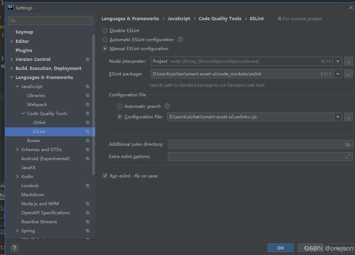This screenshot has height=255, width=355.
Task: Click the per-project icon beside Lombok
Action: tap(88, 186)
